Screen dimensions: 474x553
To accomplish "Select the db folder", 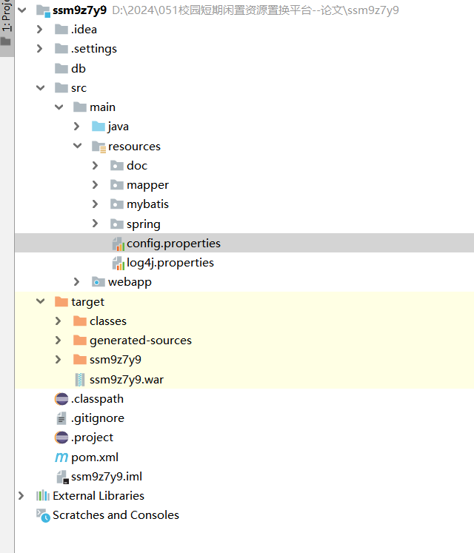I will pos(78,68).
